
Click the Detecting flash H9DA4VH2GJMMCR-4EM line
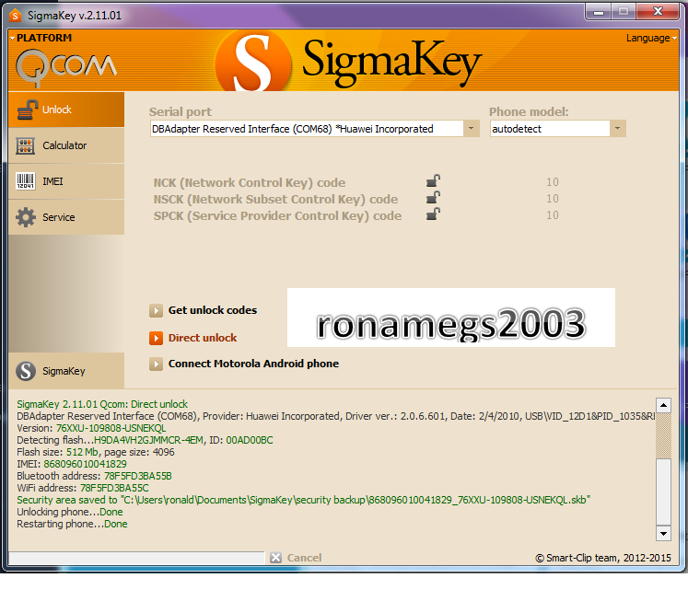click(x=145, y=440)
